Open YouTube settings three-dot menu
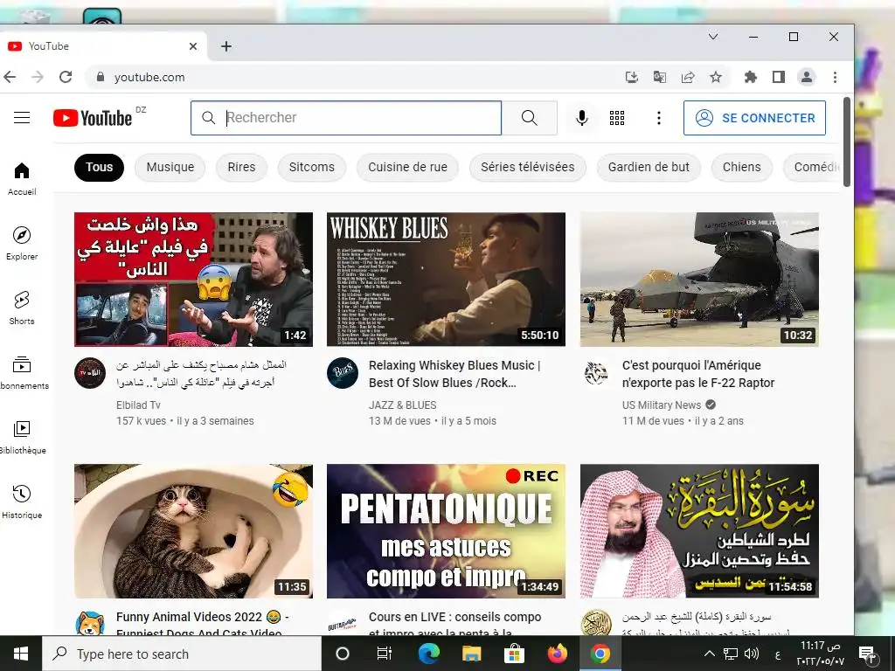 [659, 118]
